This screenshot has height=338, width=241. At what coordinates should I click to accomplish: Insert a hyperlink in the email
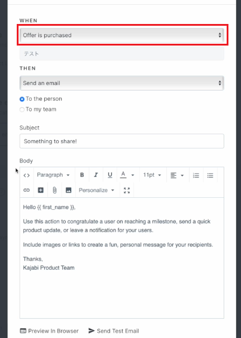click(26, 190)
